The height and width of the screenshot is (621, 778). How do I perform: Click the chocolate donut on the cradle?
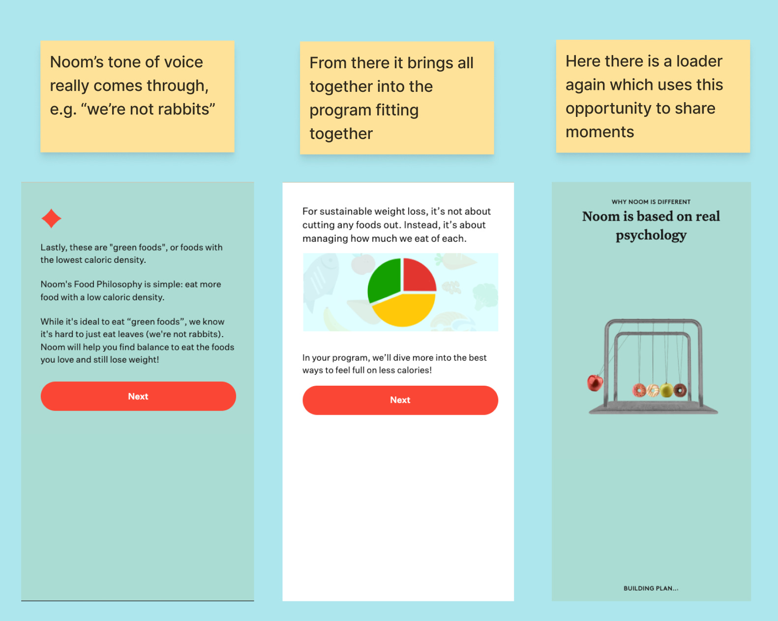click(680, 390)
